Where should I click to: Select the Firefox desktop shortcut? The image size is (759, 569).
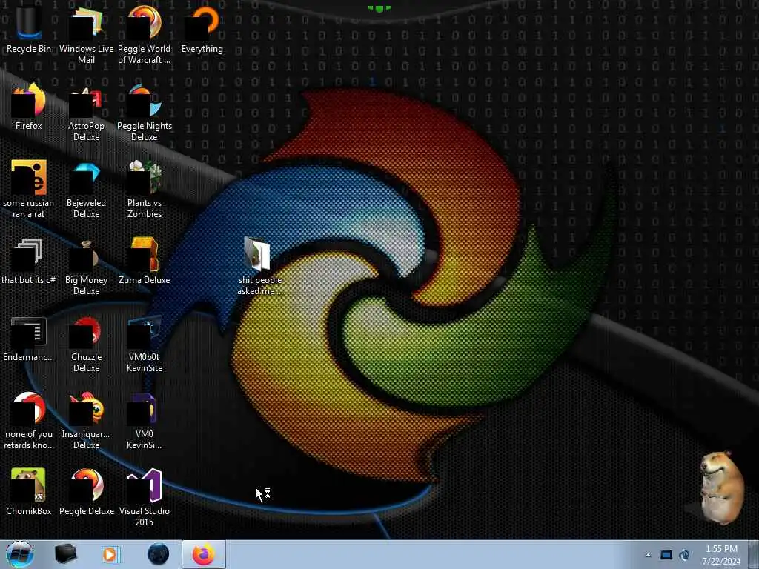tap(29, 107)
